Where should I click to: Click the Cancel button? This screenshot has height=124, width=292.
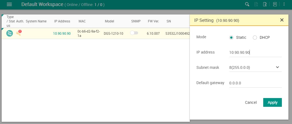[251, 102]
